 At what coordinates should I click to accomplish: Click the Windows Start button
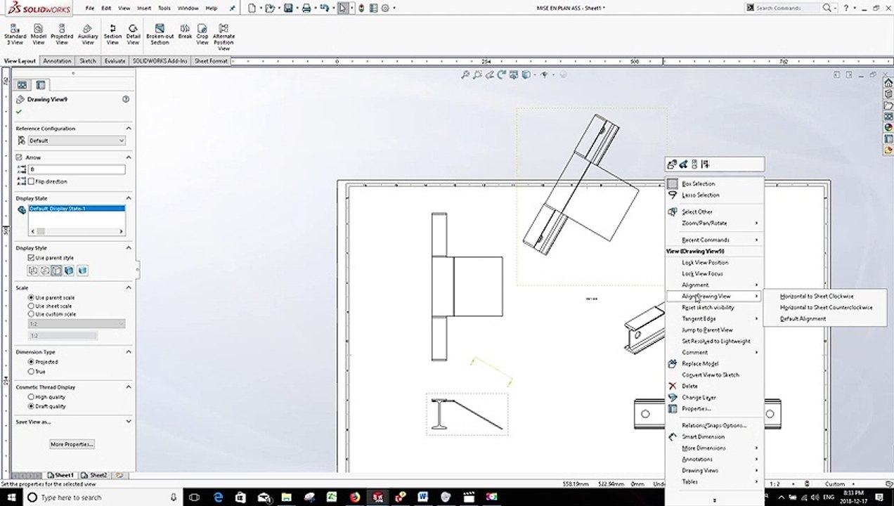click(x=11, y=497)
